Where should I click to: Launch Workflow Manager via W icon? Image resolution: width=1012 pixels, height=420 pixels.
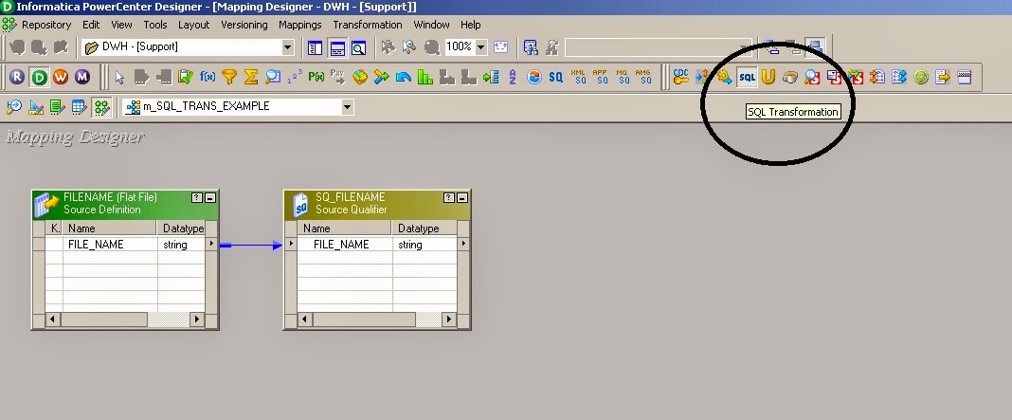tap(61, 77)
